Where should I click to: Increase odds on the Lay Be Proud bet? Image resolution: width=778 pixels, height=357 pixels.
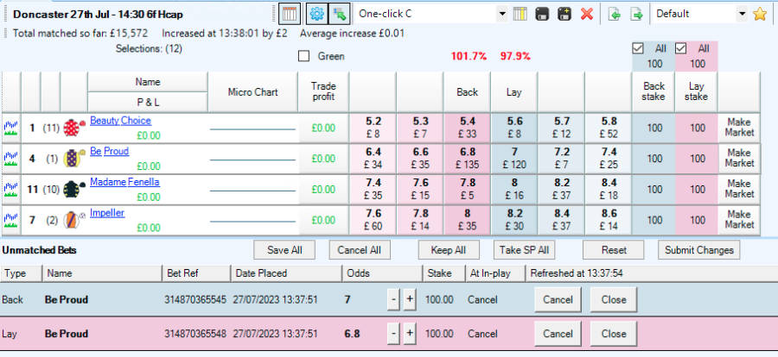pos(410,335)
